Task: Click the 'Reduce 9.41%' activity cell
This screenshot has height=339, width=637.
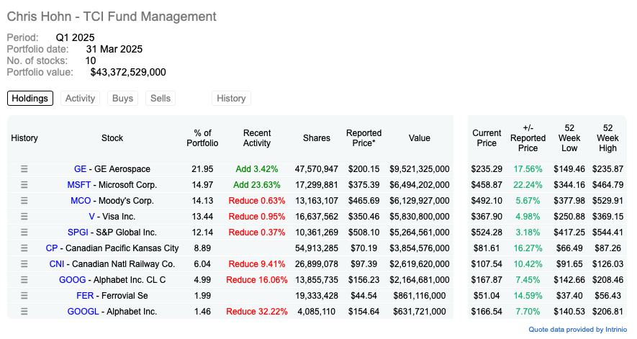Action: pyautogui.click(x=257, y=264)
